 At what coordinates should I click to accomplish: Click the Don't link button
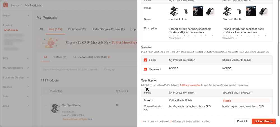(242, 121)
